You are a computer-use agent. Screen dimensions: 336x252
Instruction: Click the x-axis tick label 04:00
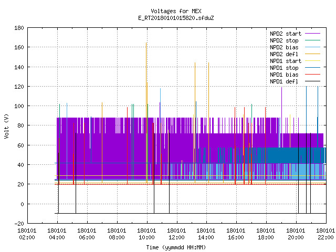57,237
